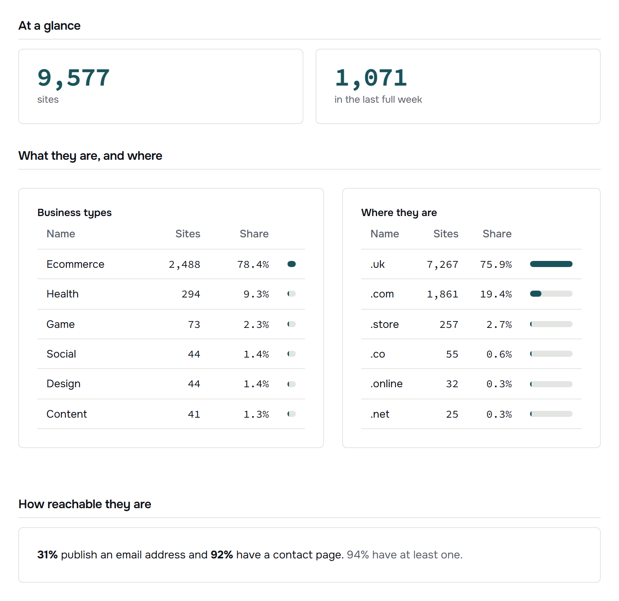Select the .uk domain row name
Viewport: 619px width, 601px height.
pos(378,264)
